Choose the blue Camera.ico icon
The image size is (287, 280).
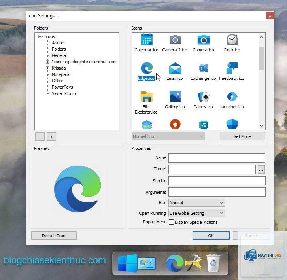pos(203,40)
